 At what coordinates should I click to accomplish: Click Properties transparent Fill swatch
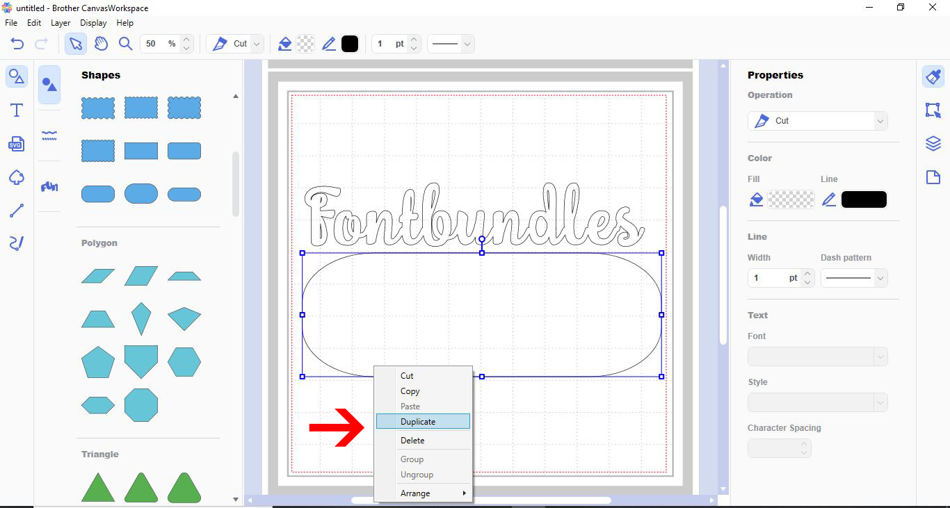[791, 199]
